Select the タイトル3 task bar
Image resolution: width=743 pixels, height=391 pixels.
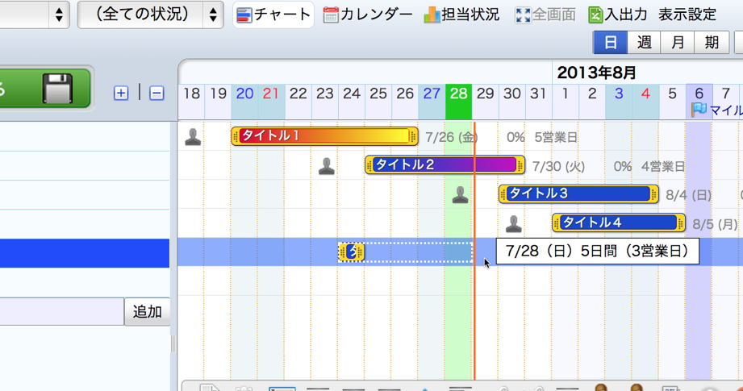(x=578, y=193)
